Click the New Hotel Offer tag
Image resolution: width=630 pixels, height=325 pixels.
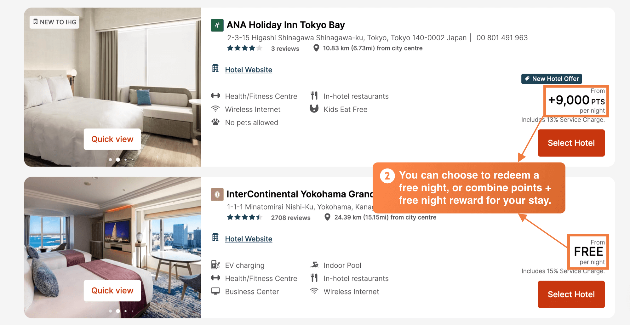point(552,79)
